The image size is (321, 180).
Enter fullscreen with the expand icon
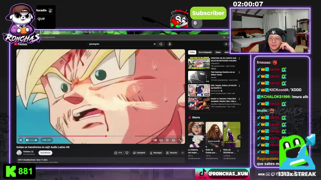[180, 140]
